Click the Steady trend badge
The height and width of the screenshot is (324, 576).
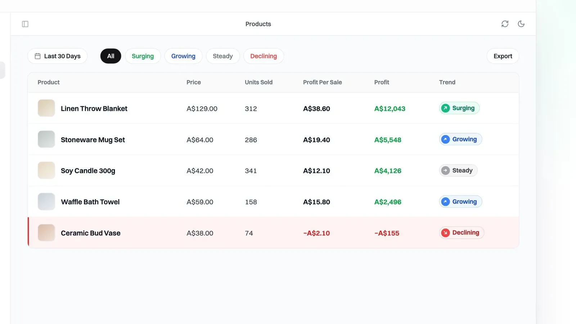tap(458, 171)
